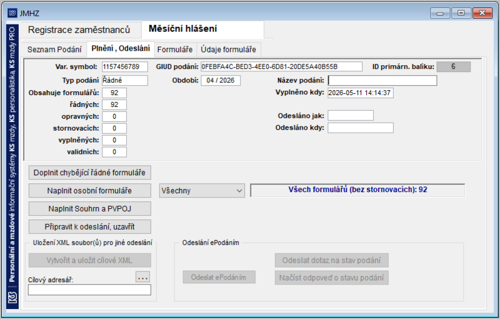This screenshot has width=500, height=319.
Task: Click Načíst odpověď o stavu podání
Action: click(332, 278)
